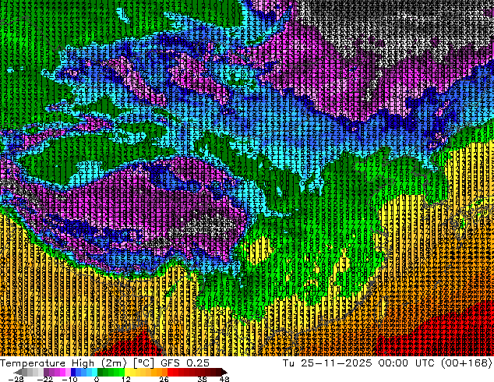Click the yellow legend swatch right of 12
This screenshot has width=494, height=382.
click(x=127, y=372)
